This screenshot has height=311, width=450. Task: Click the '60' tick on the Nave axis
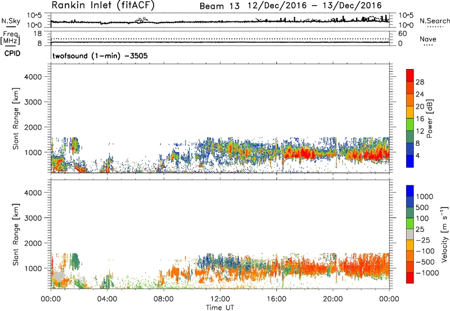pyautogui.click(x=403, y=34)
